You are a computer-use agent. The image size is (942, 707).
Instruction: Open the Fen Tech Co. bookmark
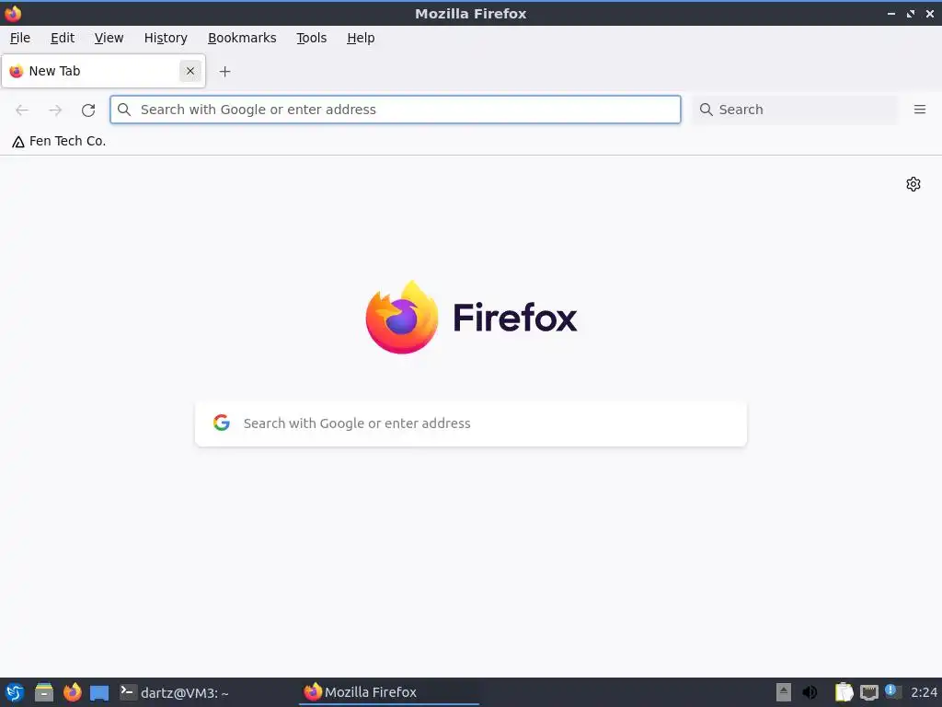[59, 141]
